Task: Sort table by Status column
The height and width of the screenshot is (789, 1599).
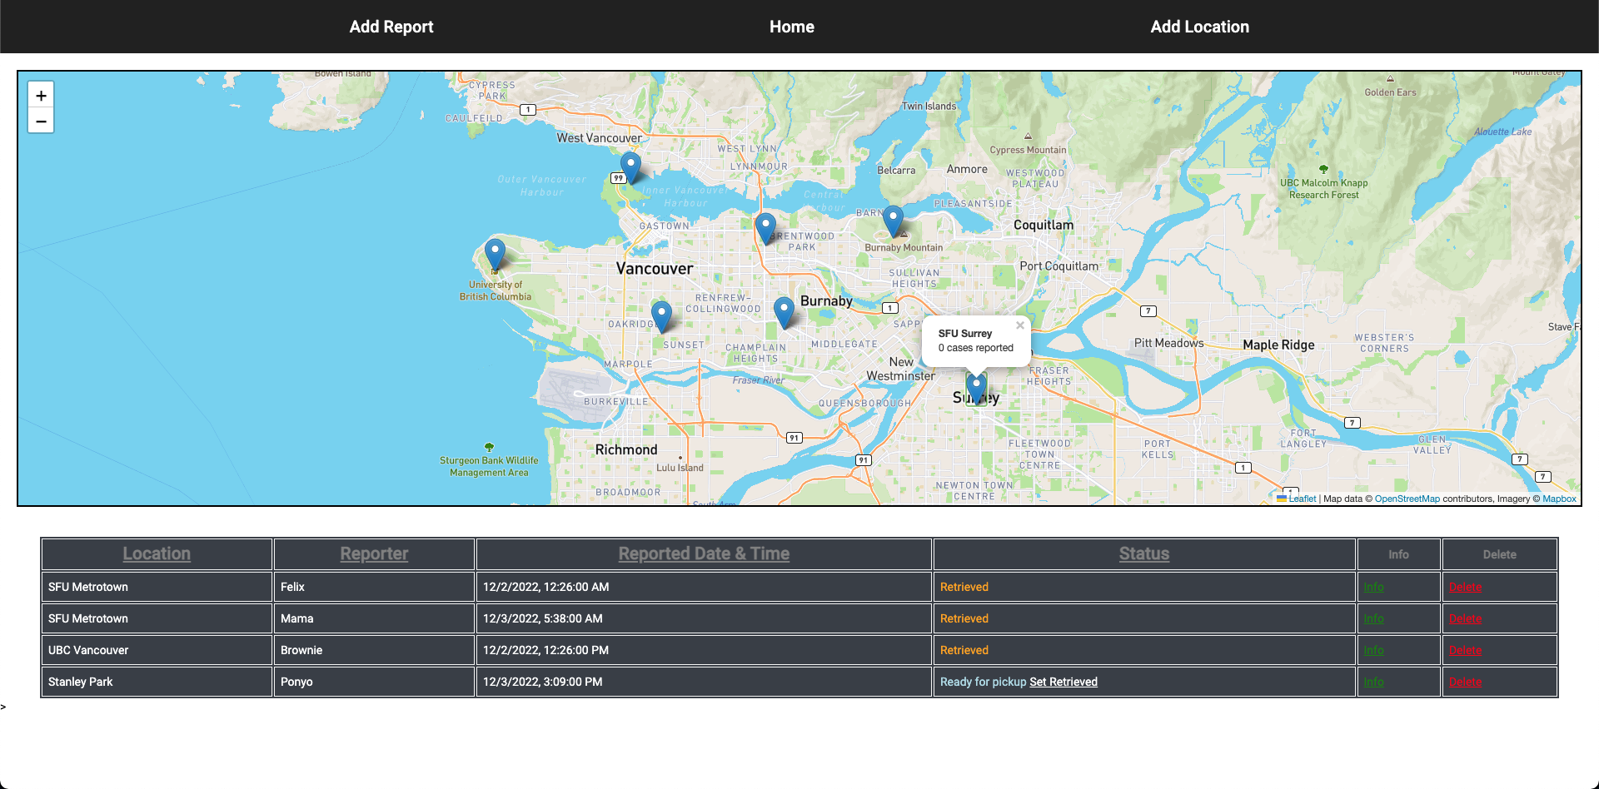Action: [x=1143, y=554]
